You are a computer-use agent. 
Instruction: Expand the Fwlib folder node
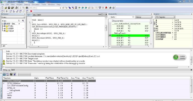(x=5, y=26)
